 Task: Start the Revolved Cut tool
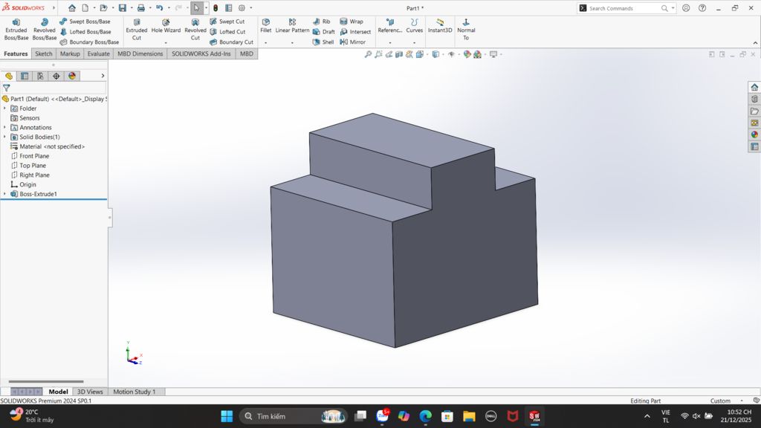point(195,30)
